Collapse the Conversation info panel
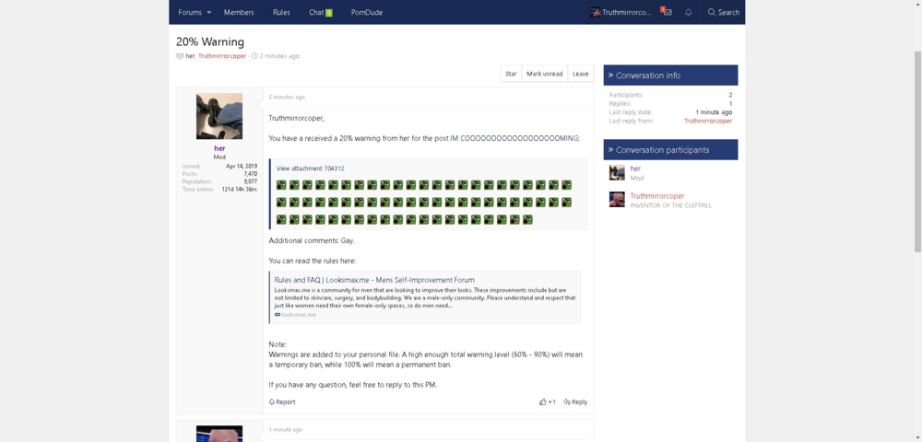This screenshot has height=442, width=922. (670, 76)
